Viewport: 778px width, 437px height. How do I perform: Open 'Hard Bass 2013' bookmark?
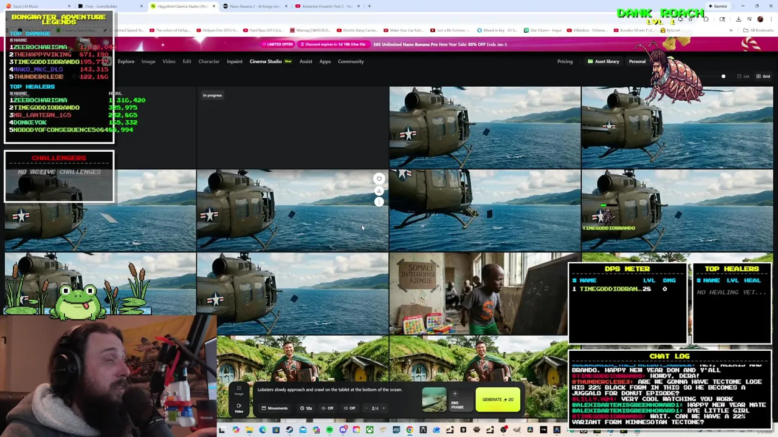[264, 30]
